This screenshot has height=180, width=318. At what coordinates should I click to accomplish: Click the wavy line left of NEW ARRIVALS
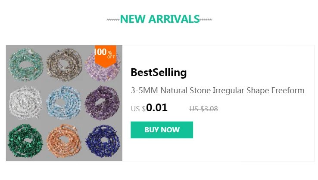[113, 19]
